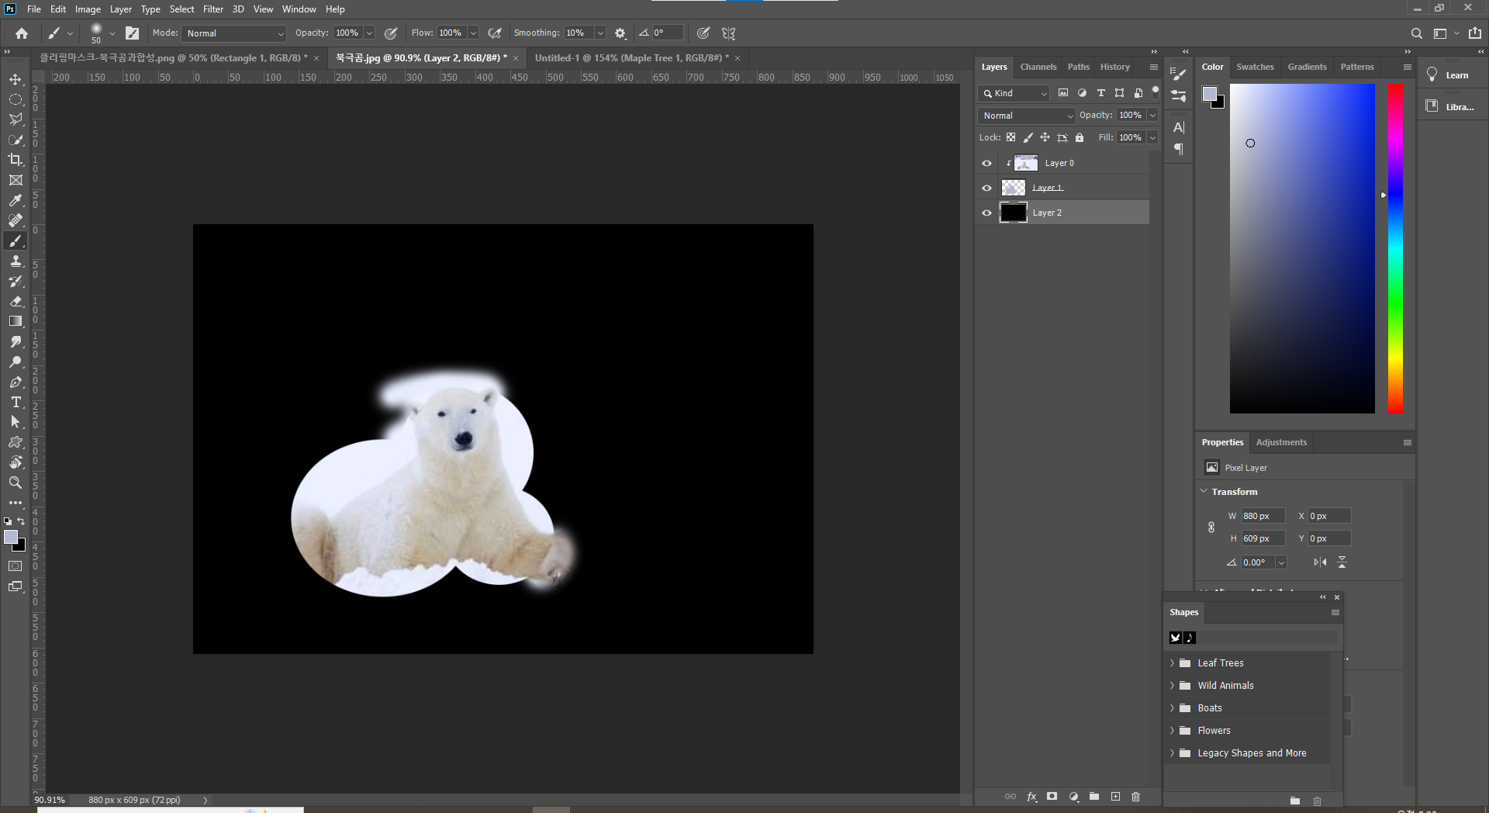The width and height of the screenshot is (1489, 813).
Task: Select the Eyedropper tool
Action: (16, 200)
